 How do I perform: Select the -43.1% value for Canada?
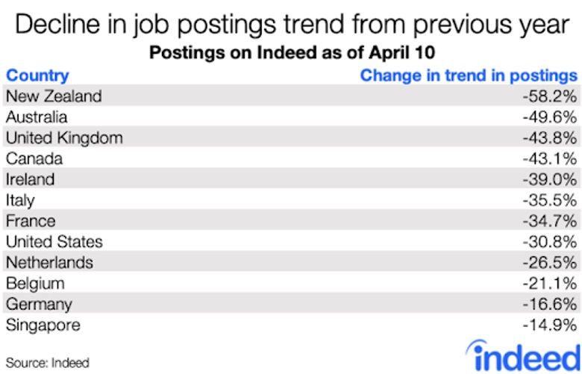(x=550, y=159)
